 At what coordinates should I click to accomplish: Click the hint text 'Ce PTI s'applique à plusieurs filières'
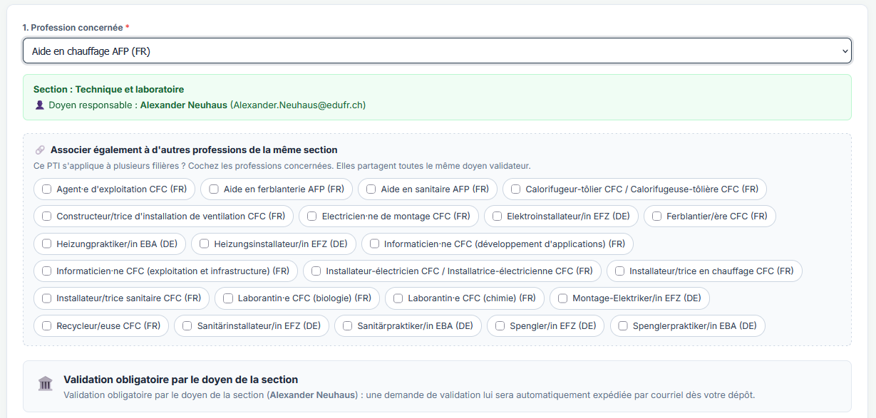(282, 166)
